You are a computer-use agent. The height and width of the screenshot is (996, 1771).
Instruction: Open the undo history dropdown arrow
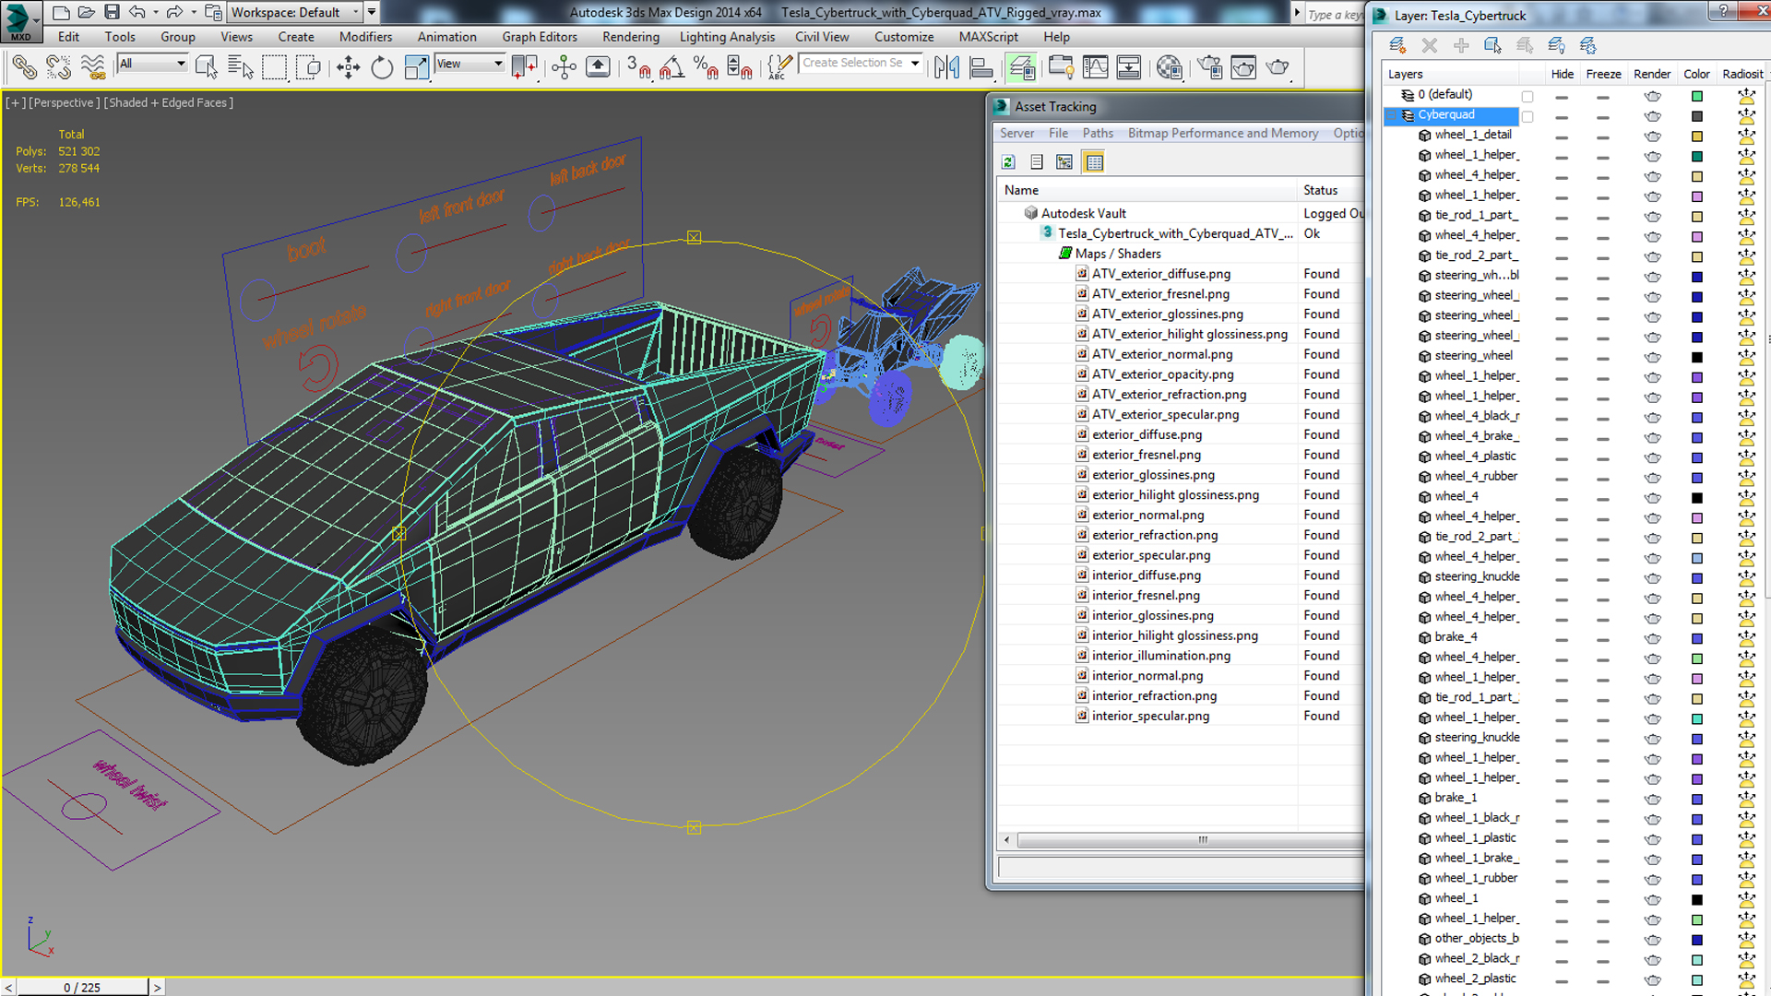tap(155, 12)
